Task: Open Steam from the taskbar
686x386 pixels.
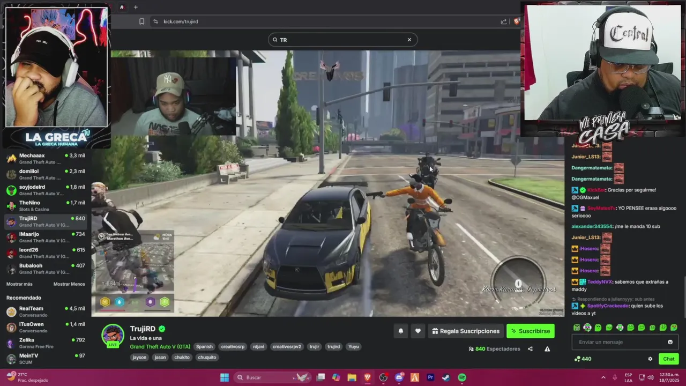Action: click(x=446, y=377)
